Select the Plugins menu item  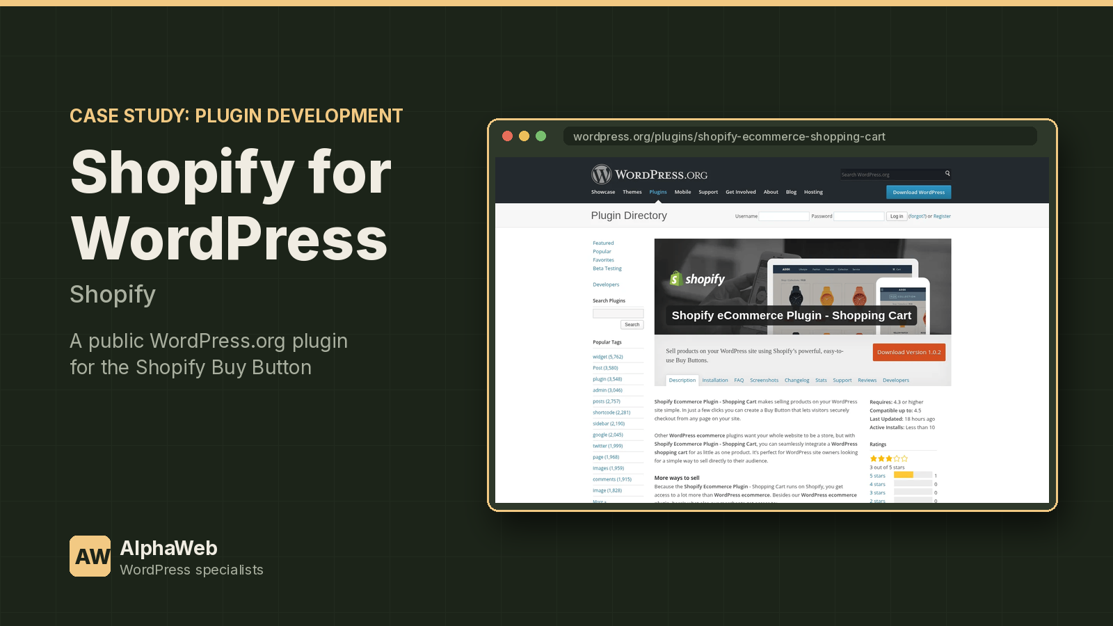pyautogui.click(x=658, y=192)
